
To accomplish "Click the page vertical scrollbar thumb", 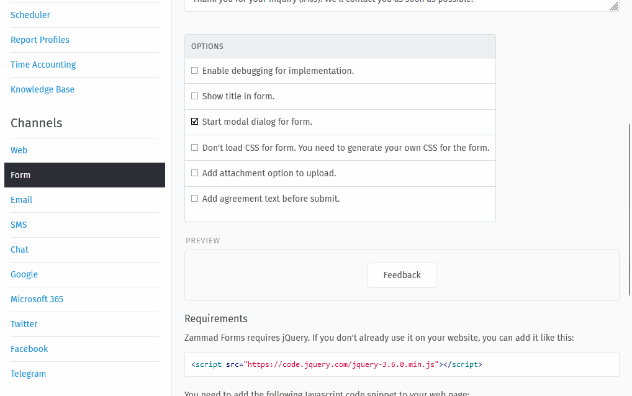I will coord(630,210).
